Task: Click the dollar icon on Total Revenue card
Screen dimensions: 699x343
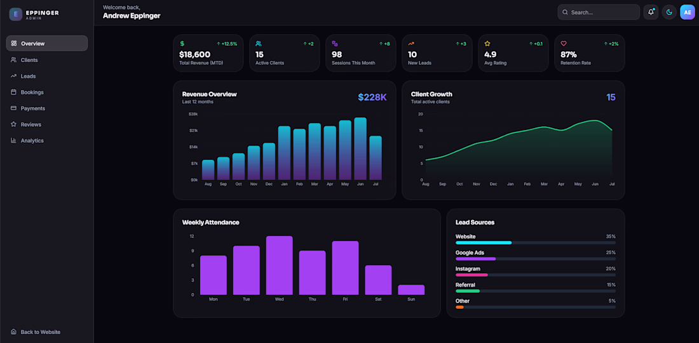Action: point(182,44)
